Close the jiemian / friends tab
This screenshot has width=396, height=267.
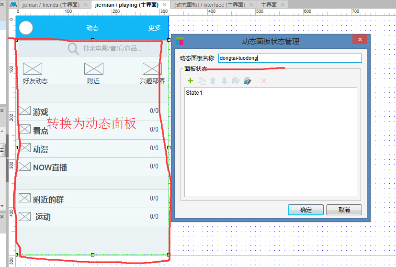point(85,4)
